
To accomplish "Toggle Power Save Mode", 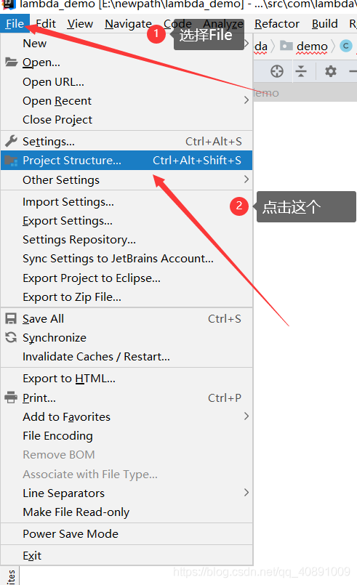I will (127, 534).
